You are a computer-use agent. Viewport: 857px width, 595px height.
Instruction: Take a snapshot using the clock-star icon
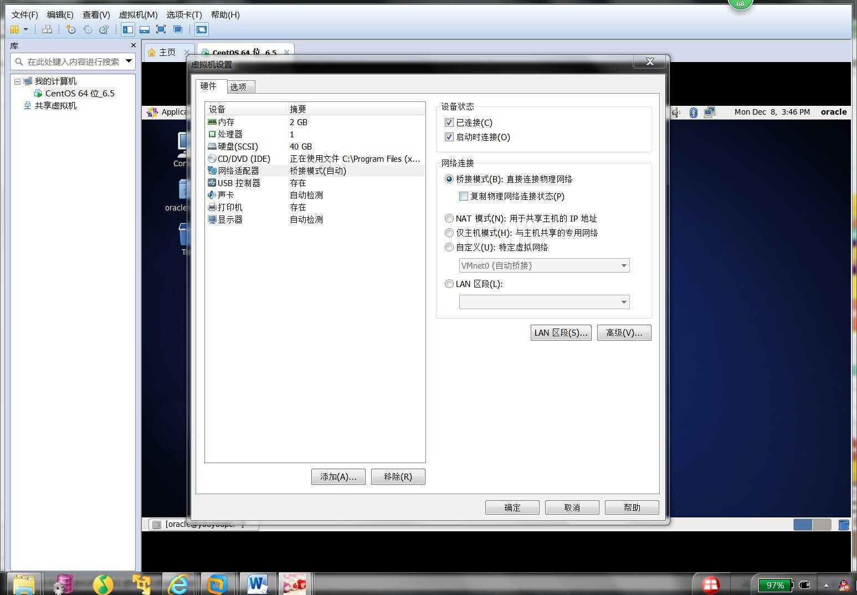tap(70, 29)
